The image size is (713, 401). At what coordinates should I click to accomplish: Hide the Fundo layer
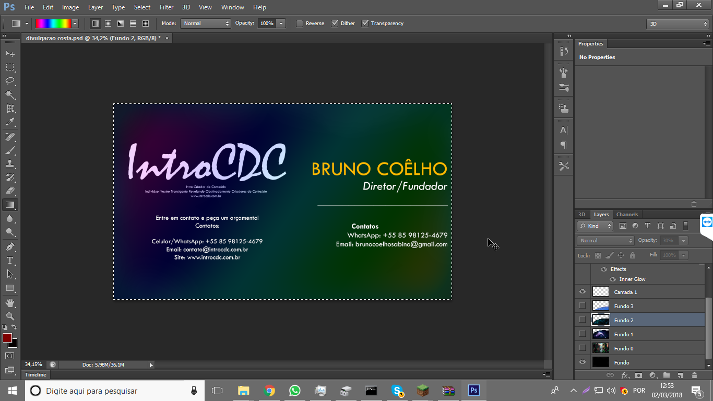tap(583, 362)
